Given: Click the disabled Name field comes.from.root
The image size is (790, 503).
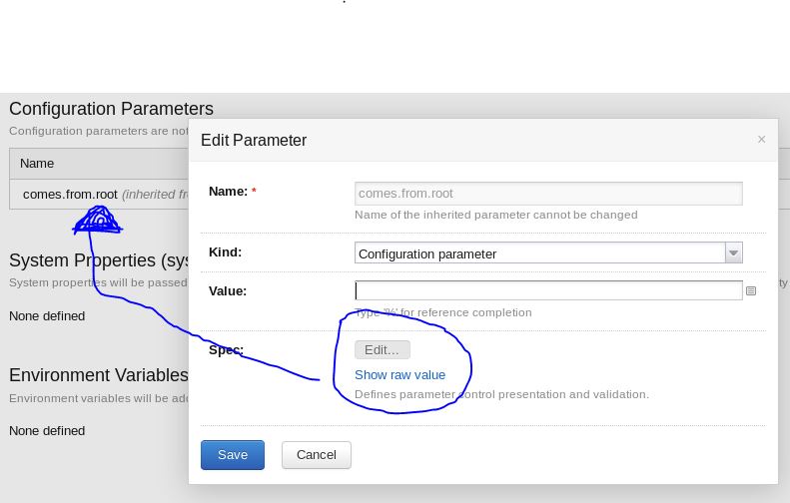Looking at the screenshot, I should coord(548,194).
